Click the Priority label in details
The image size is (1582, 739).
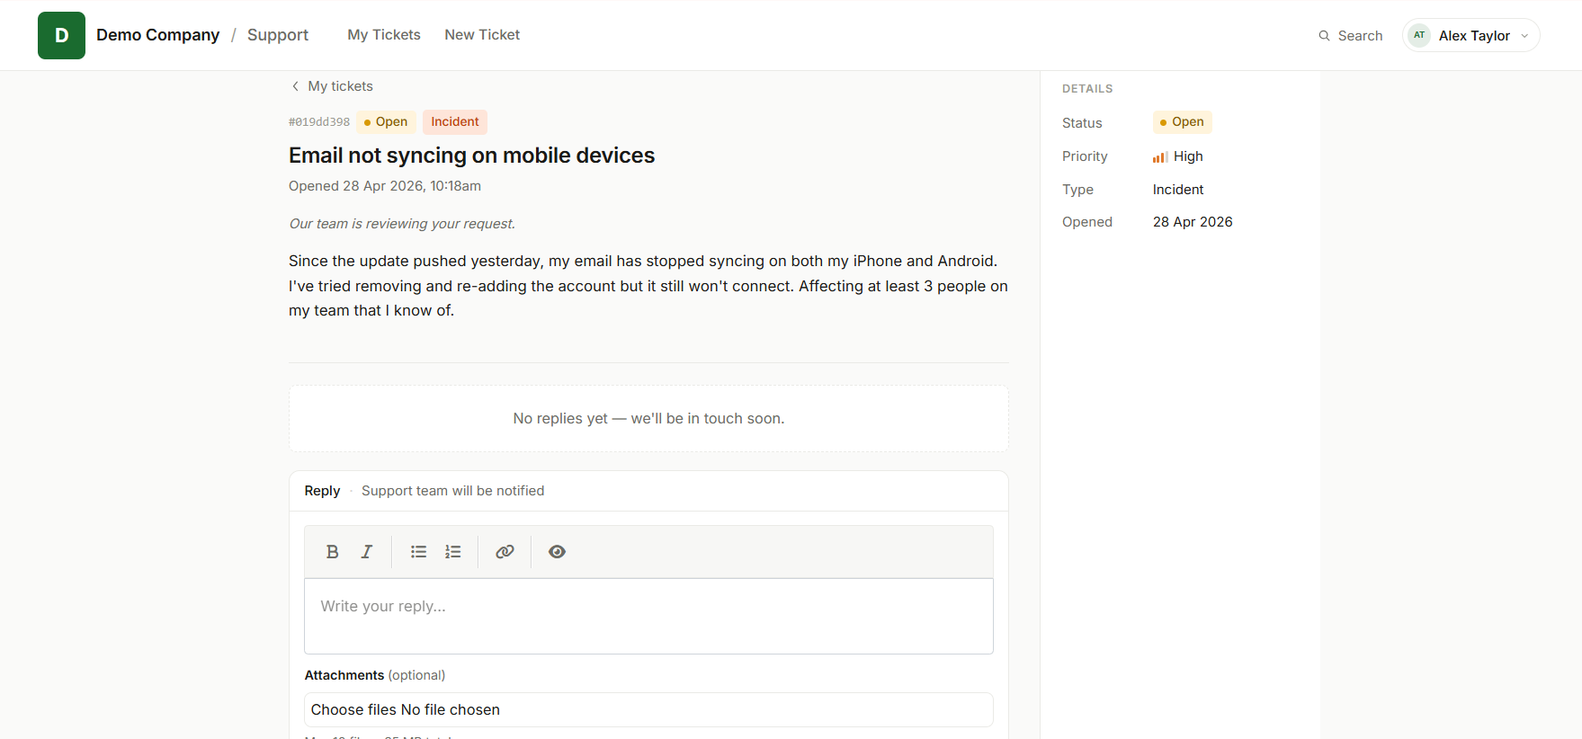(x=1085, y=156)
